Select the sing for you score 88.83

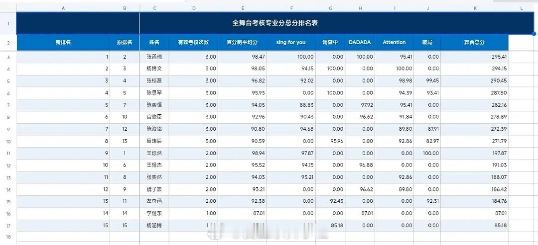tap(291, 105)
